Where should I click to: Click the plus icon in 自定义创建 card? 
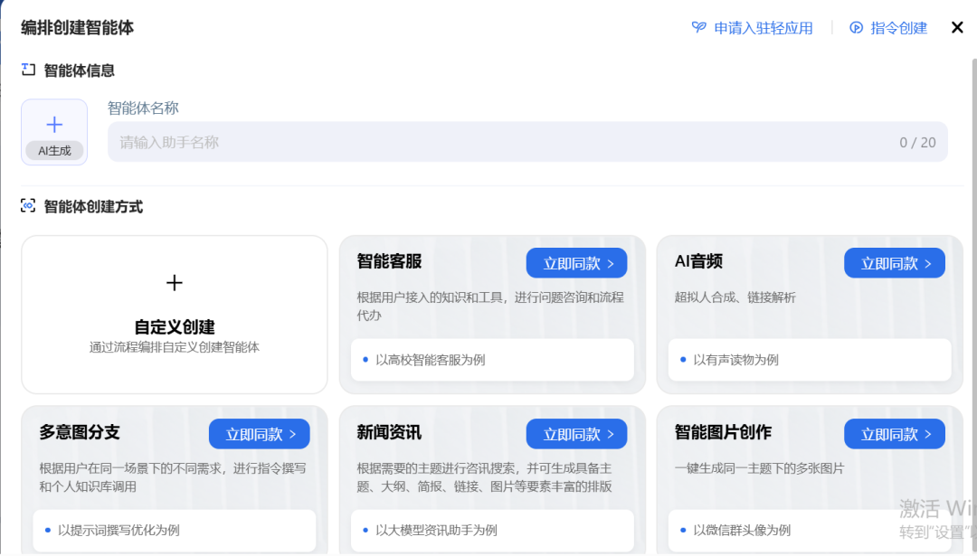(175, 283)
